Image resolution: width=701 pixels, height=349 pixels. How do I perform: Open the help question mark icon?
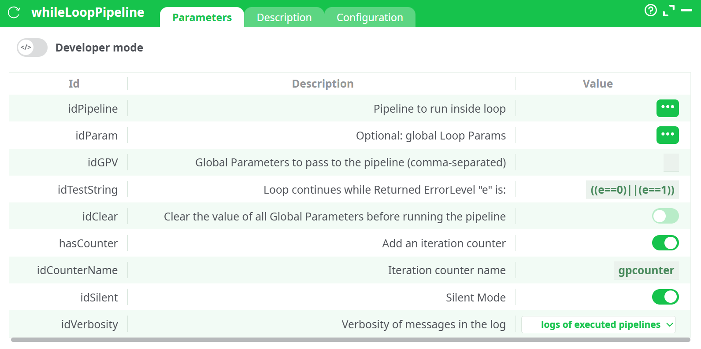pos(650,10)
